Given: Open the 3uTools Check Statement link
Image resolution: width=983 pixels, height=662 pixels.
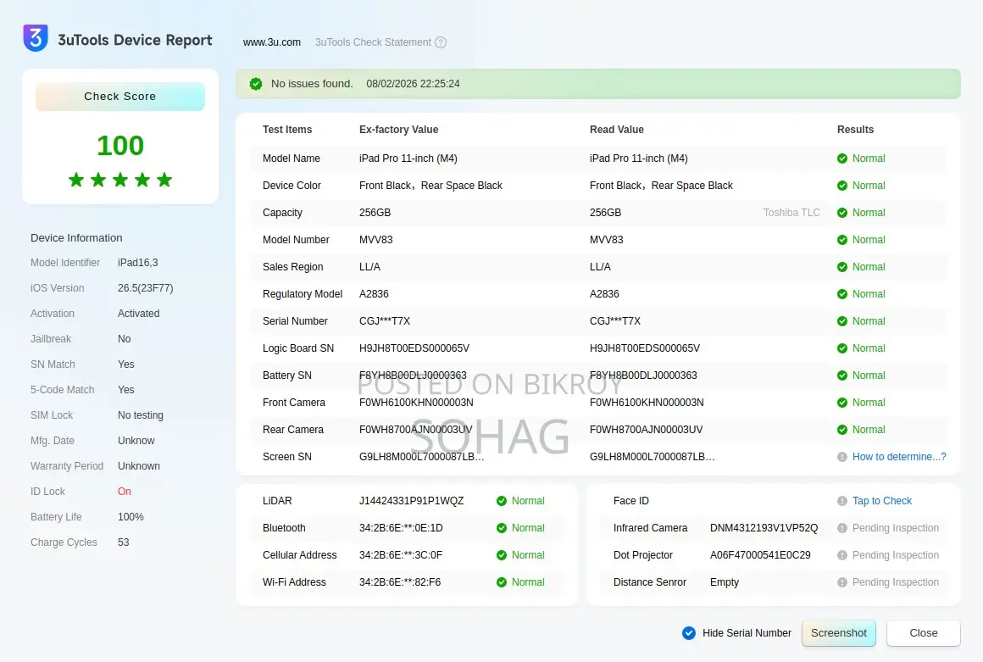Looking at the screenshot, I should [x=373, y=42].
